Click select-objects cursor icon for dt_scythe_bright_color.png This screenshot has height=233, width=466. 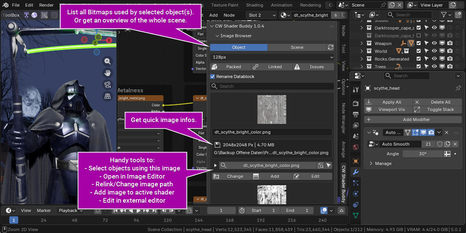(x=328, y=166)
